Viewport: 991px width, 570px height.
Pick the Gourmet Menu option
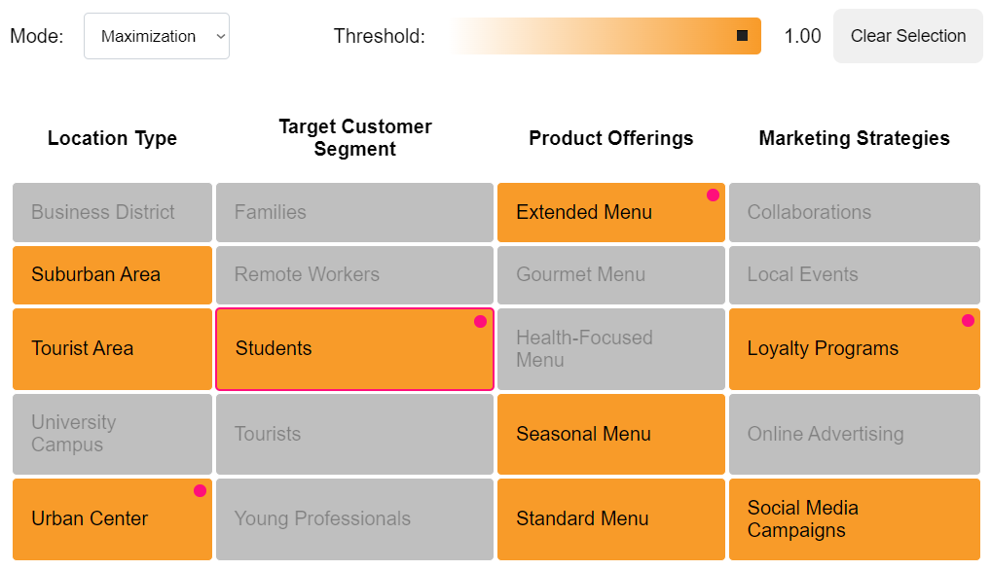pyautogui.click(x=610, y=274)
